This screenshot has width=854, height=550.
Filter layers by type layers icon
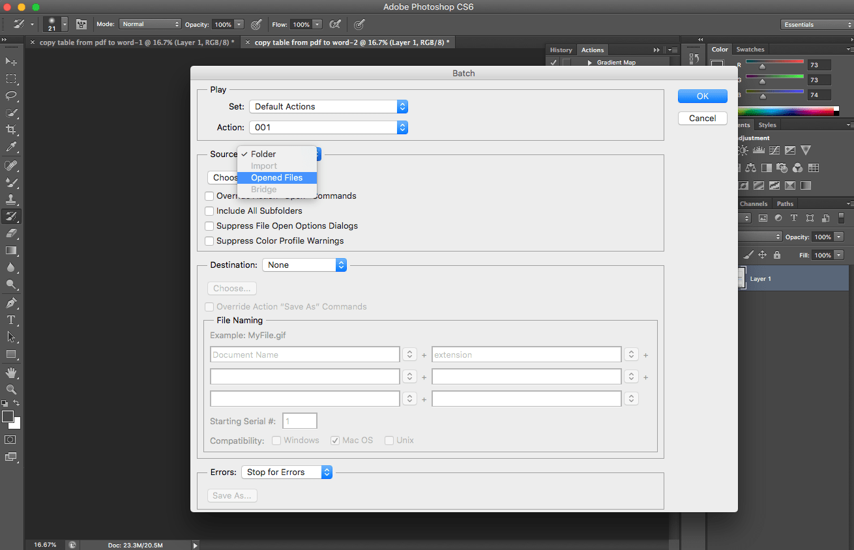coord(794,218)
